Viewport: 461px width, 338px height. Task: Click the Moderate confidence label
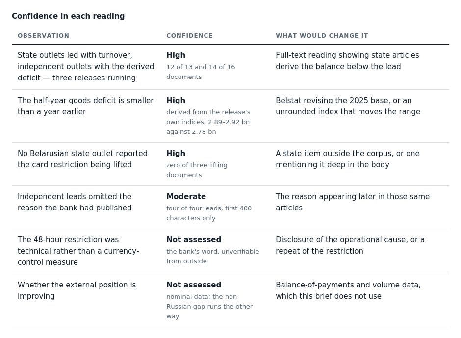(x=186, y=197)
